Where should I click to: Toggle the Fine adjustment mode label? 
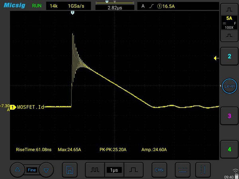point(31,170)
